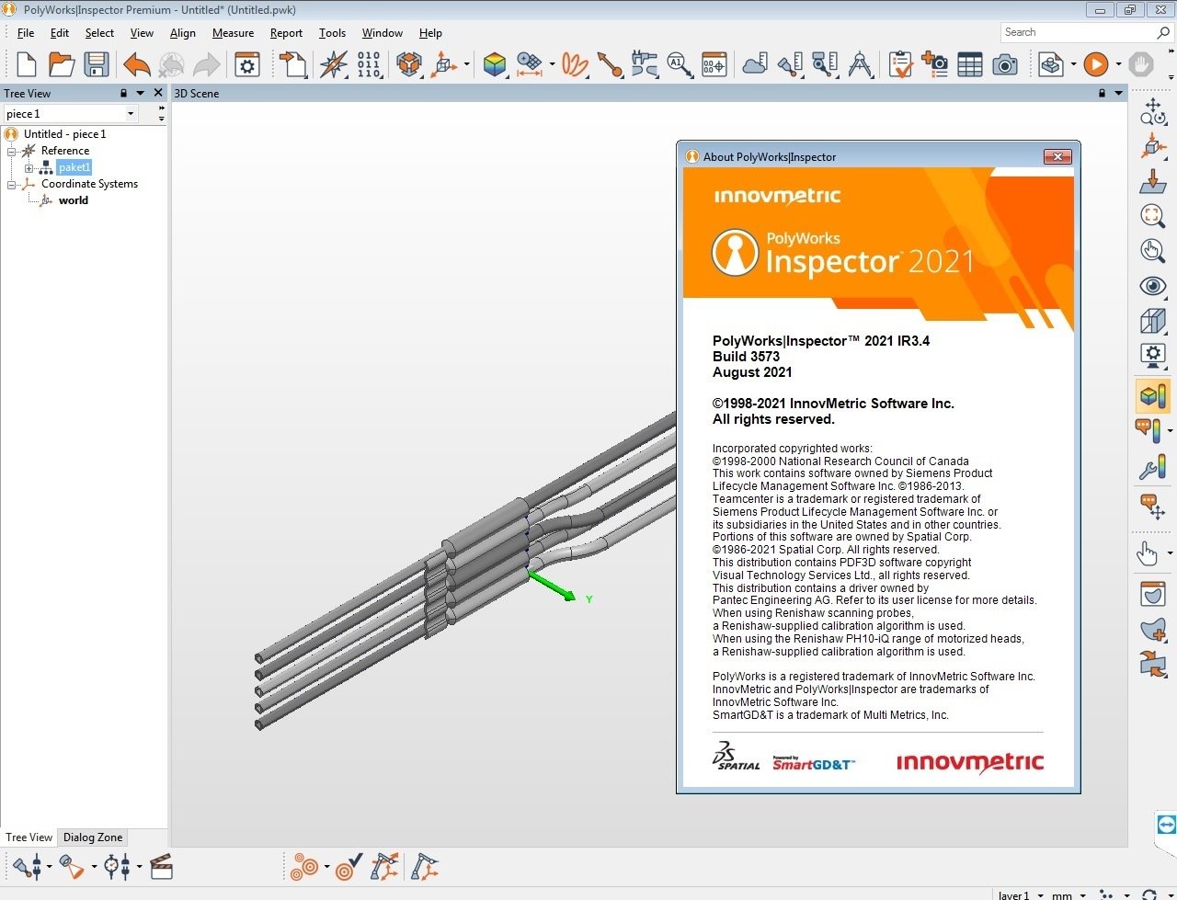Click the cloud data object icon

755,64
